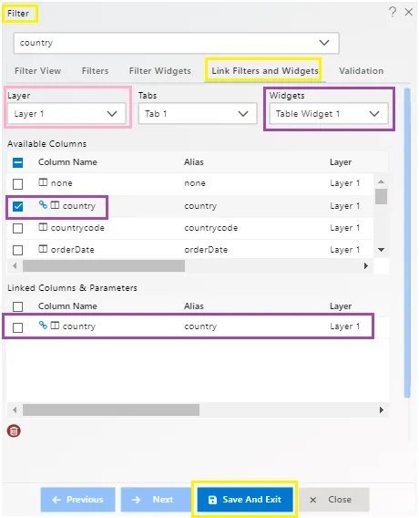Screen dimensions: 419x518
Task: Open the Layer 1 dropdown
Action: (x=66, y=114)
